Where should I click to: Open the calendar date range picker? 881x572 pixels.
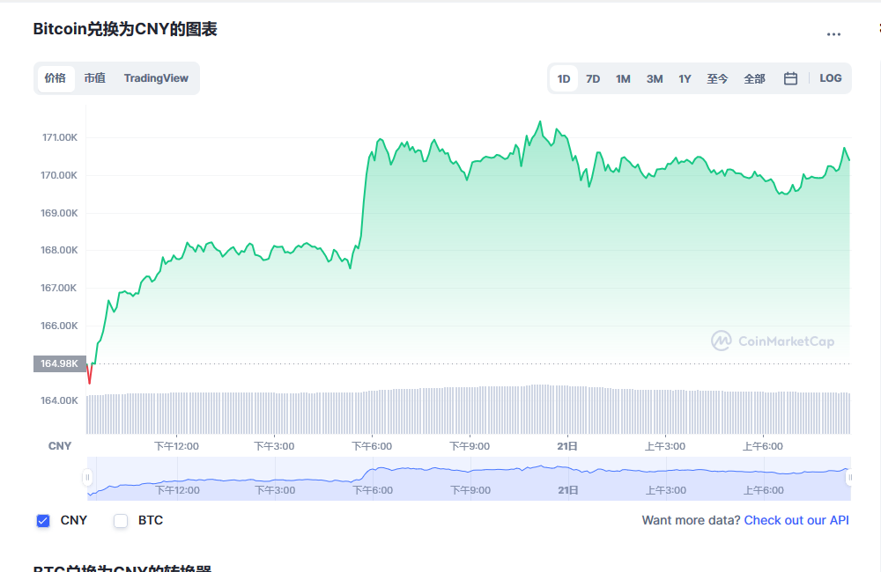(x=790, y=78)
